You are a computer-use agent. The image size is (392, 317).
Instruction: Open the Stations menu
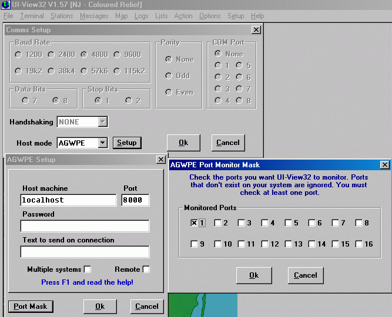tap(62, 16)
